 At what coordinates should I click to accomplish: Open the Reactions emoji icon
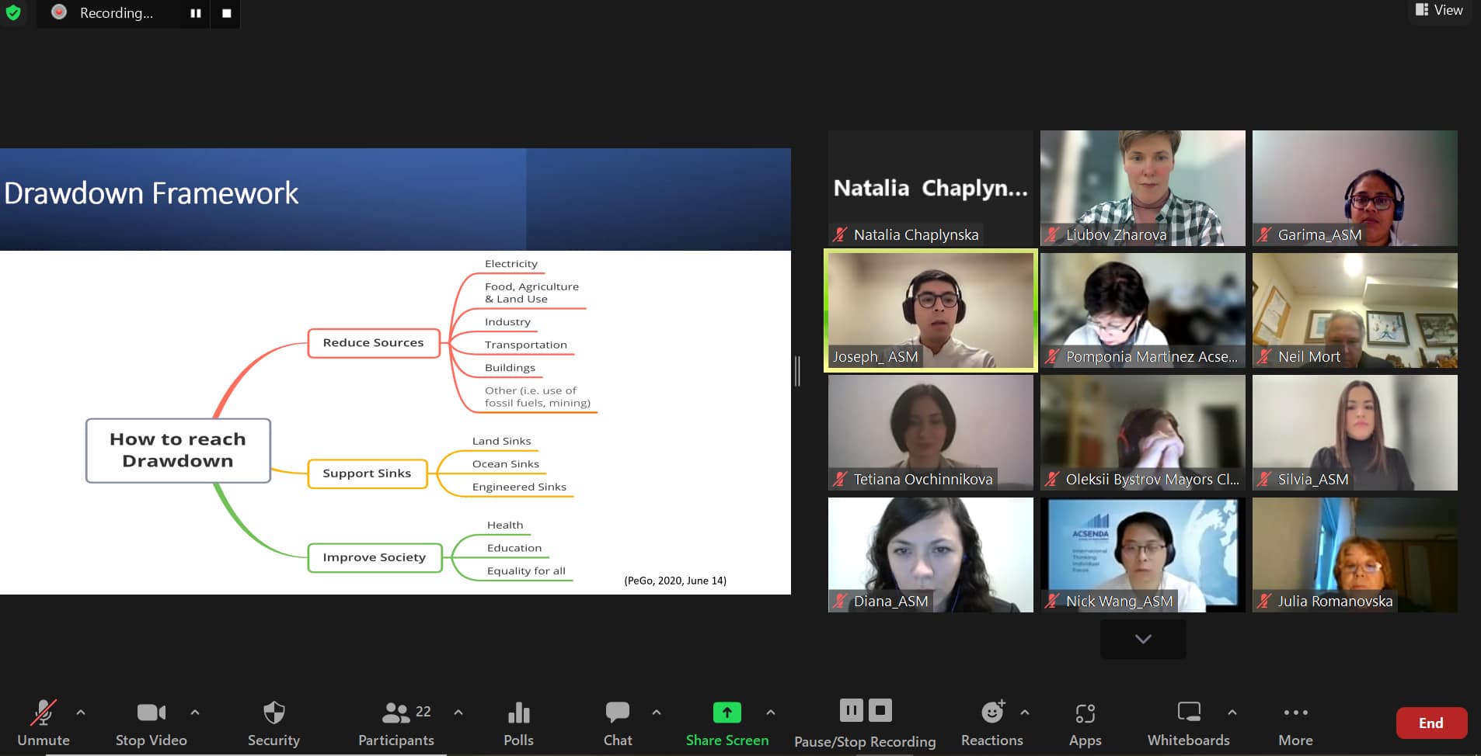point(992,713)
